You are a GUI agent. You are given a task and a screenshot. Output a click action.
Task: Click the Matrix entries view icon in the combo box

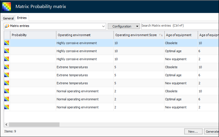7,26
